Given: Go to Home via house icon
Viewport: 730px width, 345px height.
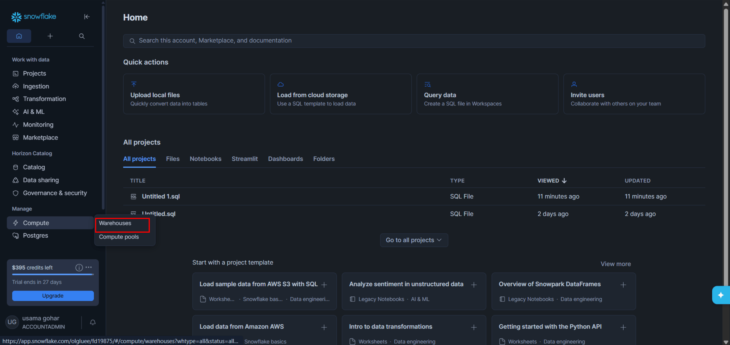Looking at the screenshot, I should click(19, 36).
